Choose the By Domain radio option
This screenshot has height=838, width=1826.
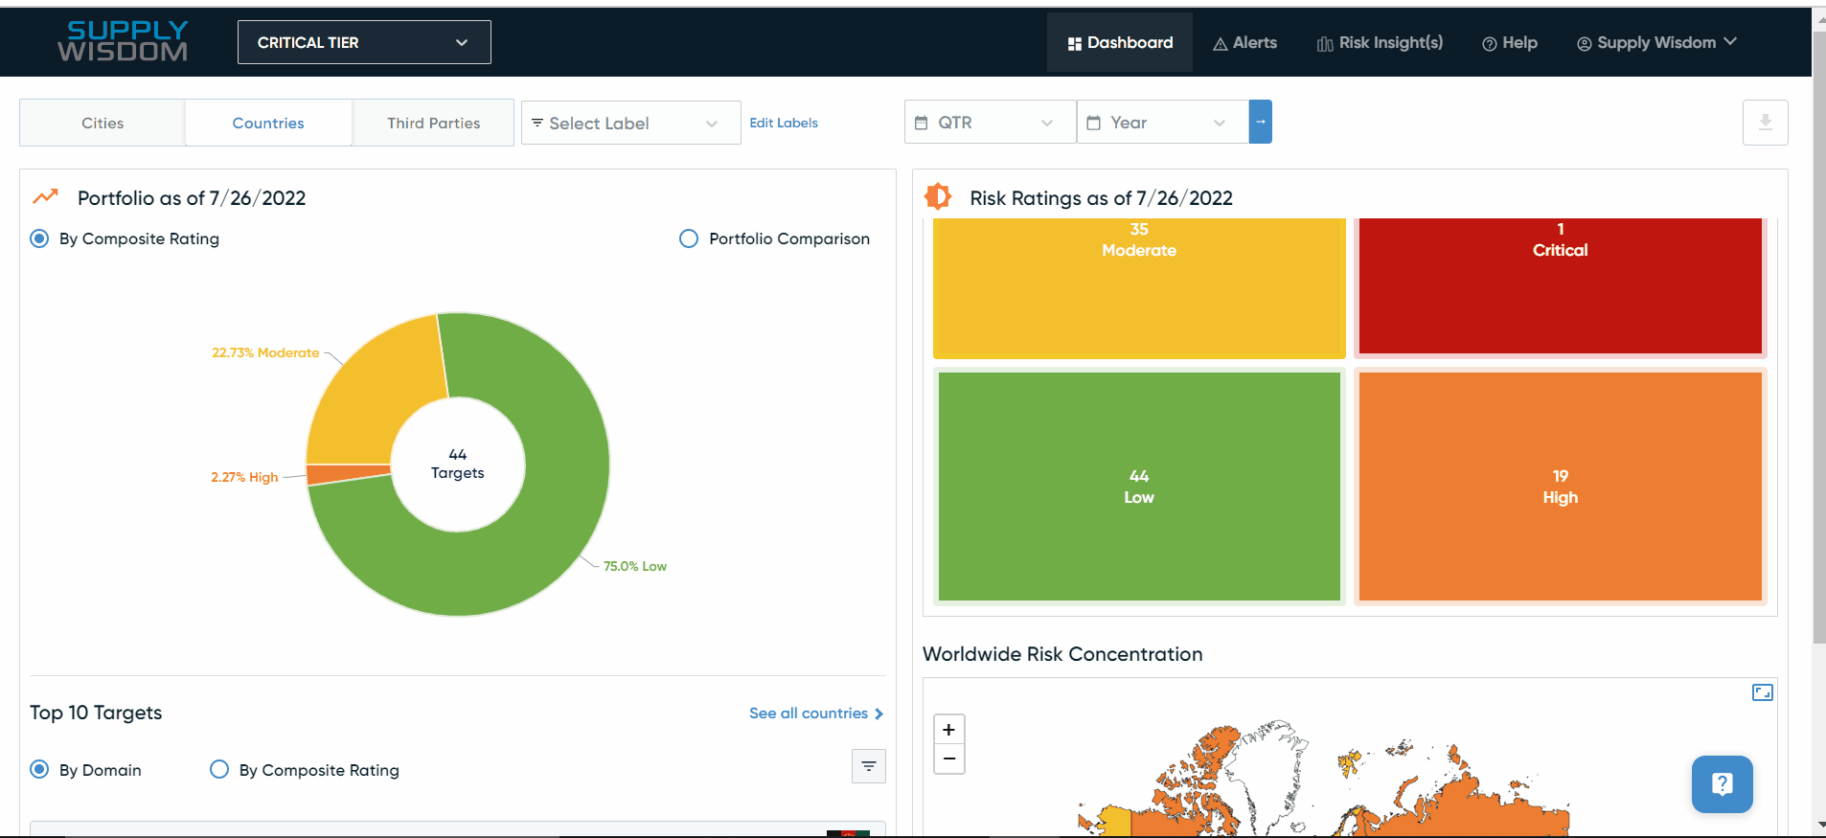[x=39, y=770]
